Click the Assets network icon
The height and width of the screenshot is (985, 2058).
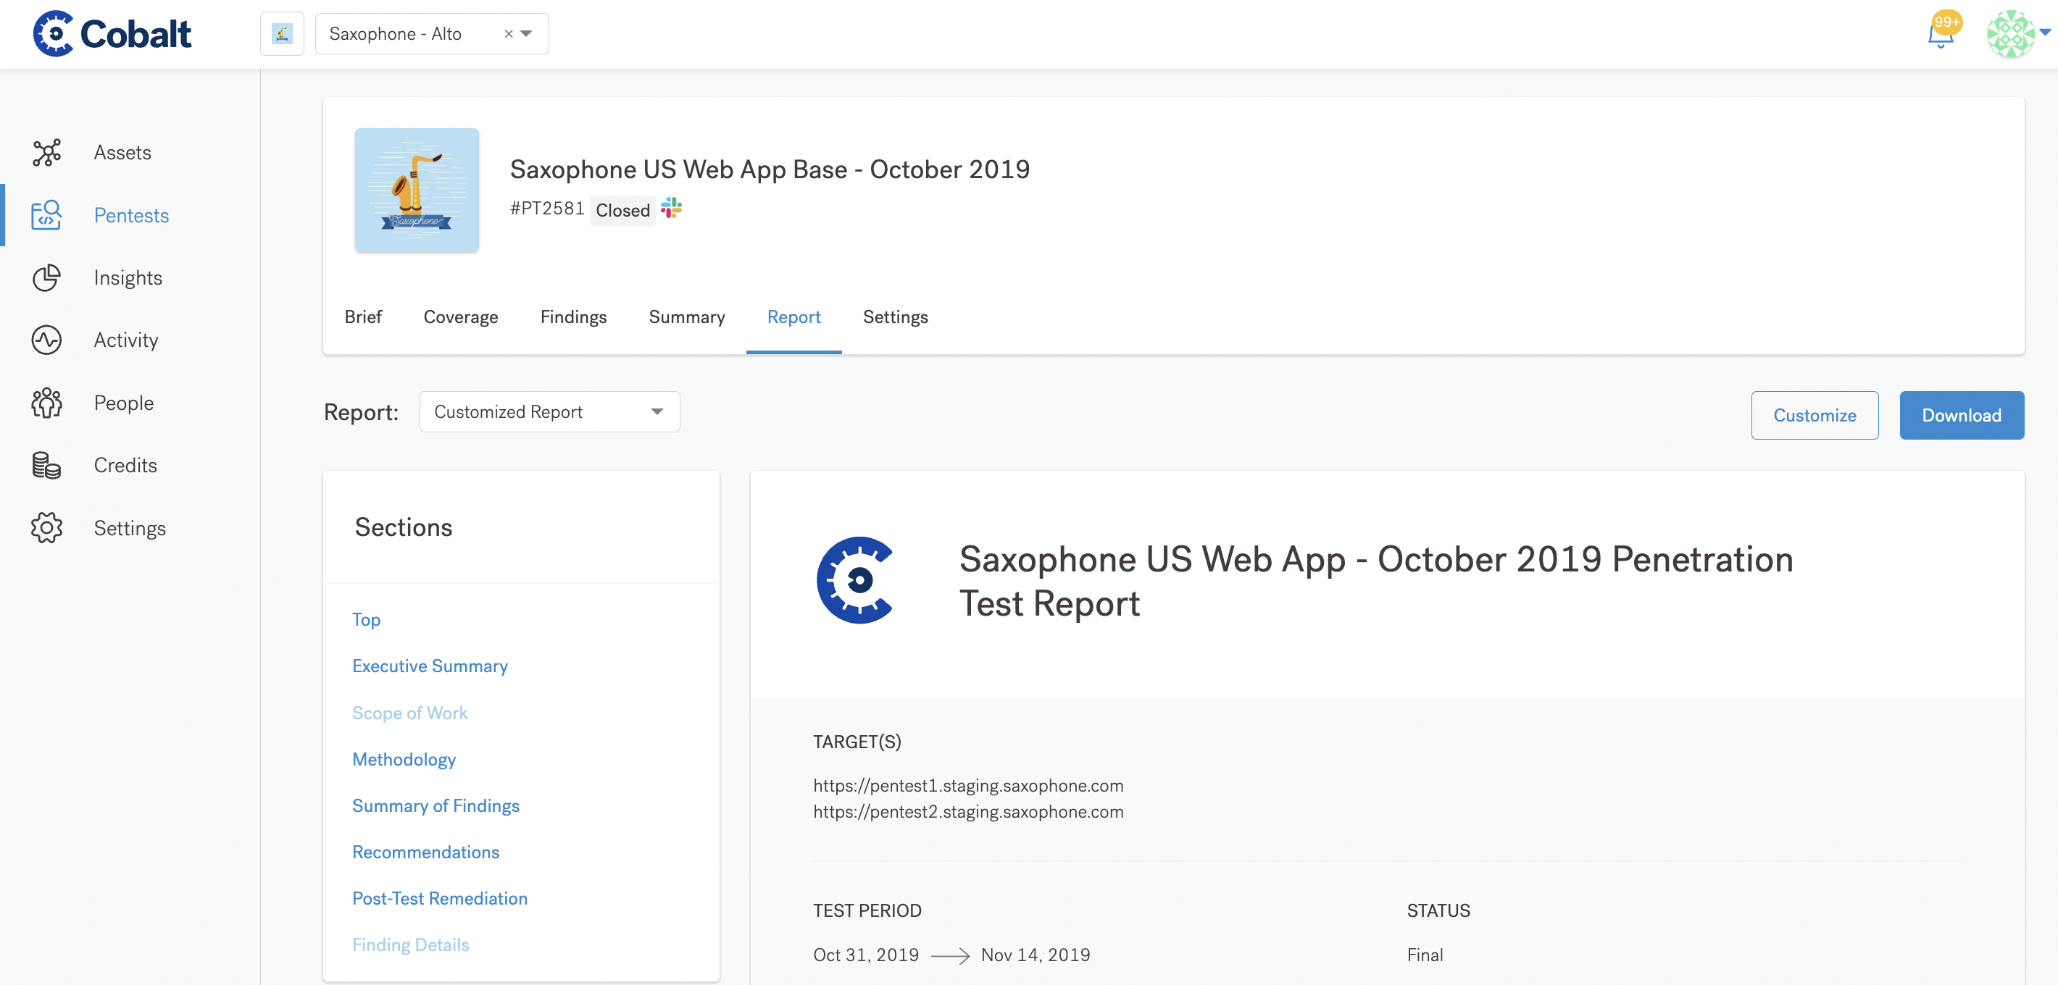point(46,153)
